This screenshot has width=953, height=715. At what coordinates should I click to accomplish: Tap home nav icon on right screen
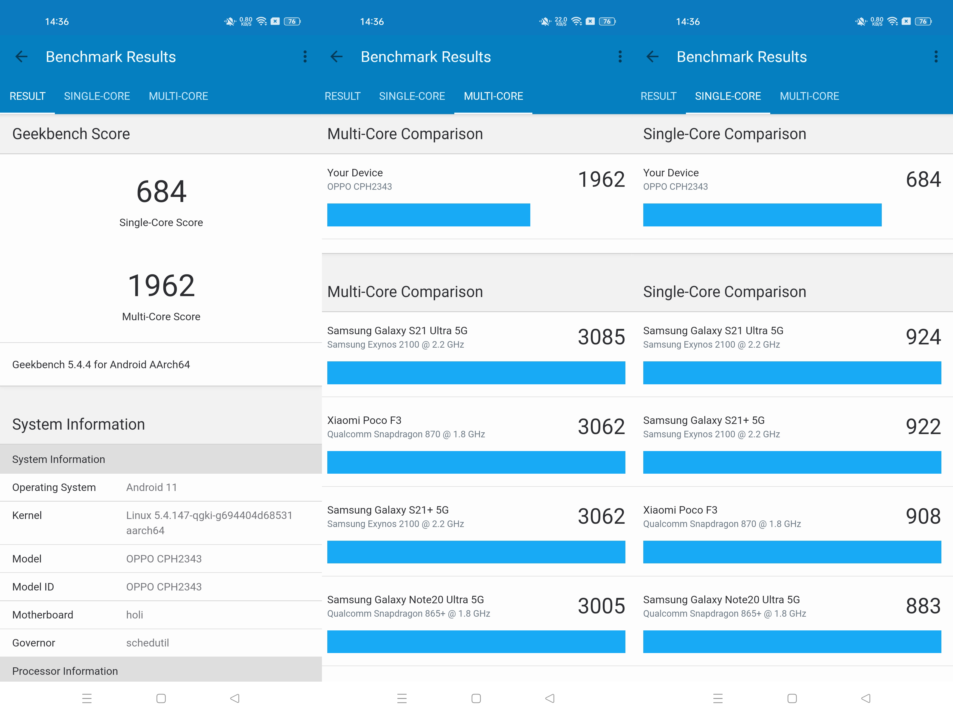click(x=792, y=698)
